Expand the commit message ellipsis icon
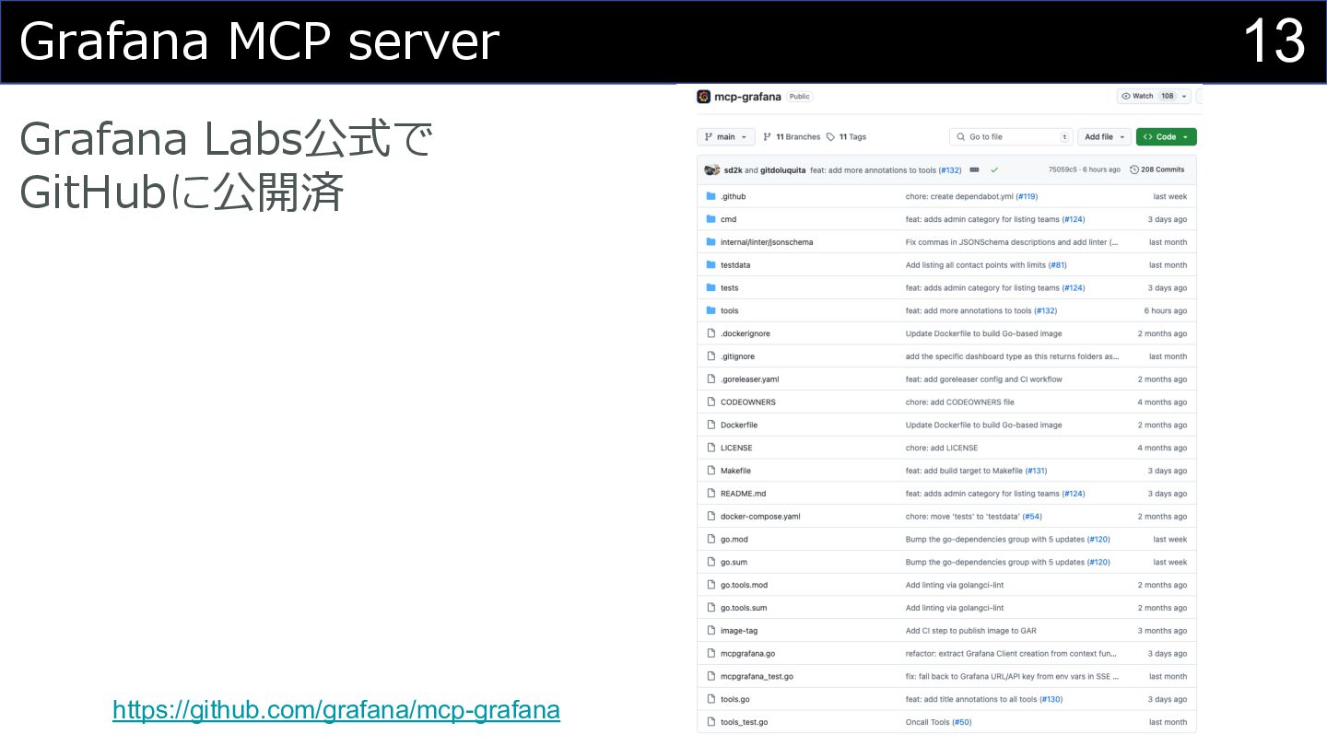The image size is (1327, 746). (x=974, y=169)
